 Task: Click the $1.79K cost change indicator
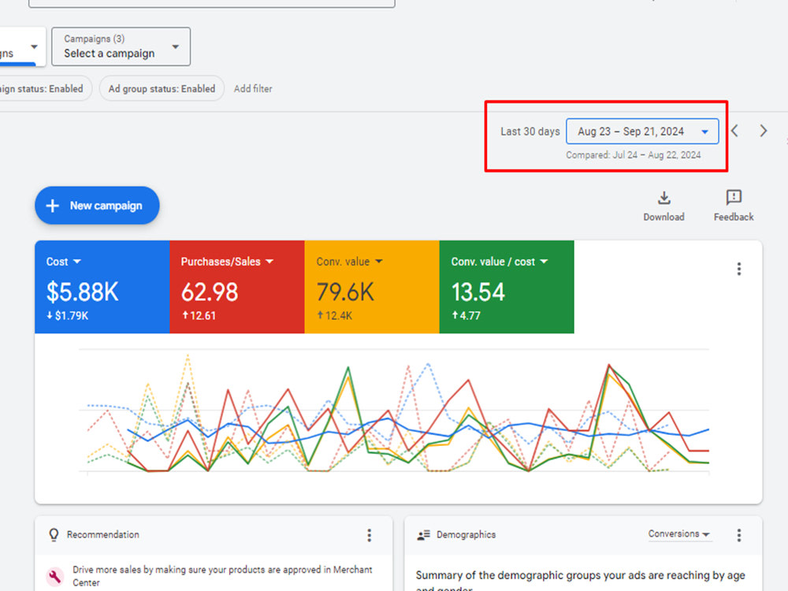67,316
